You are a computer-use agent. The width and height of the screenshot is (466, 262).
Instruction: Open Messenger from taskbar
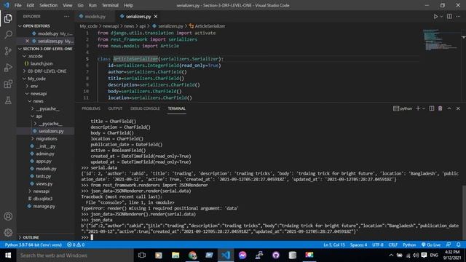tap(242, 255)
